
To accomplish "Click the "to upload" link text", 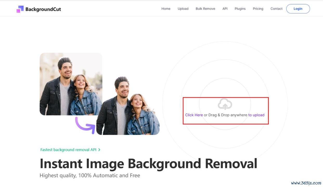I will tap(256, 115).
